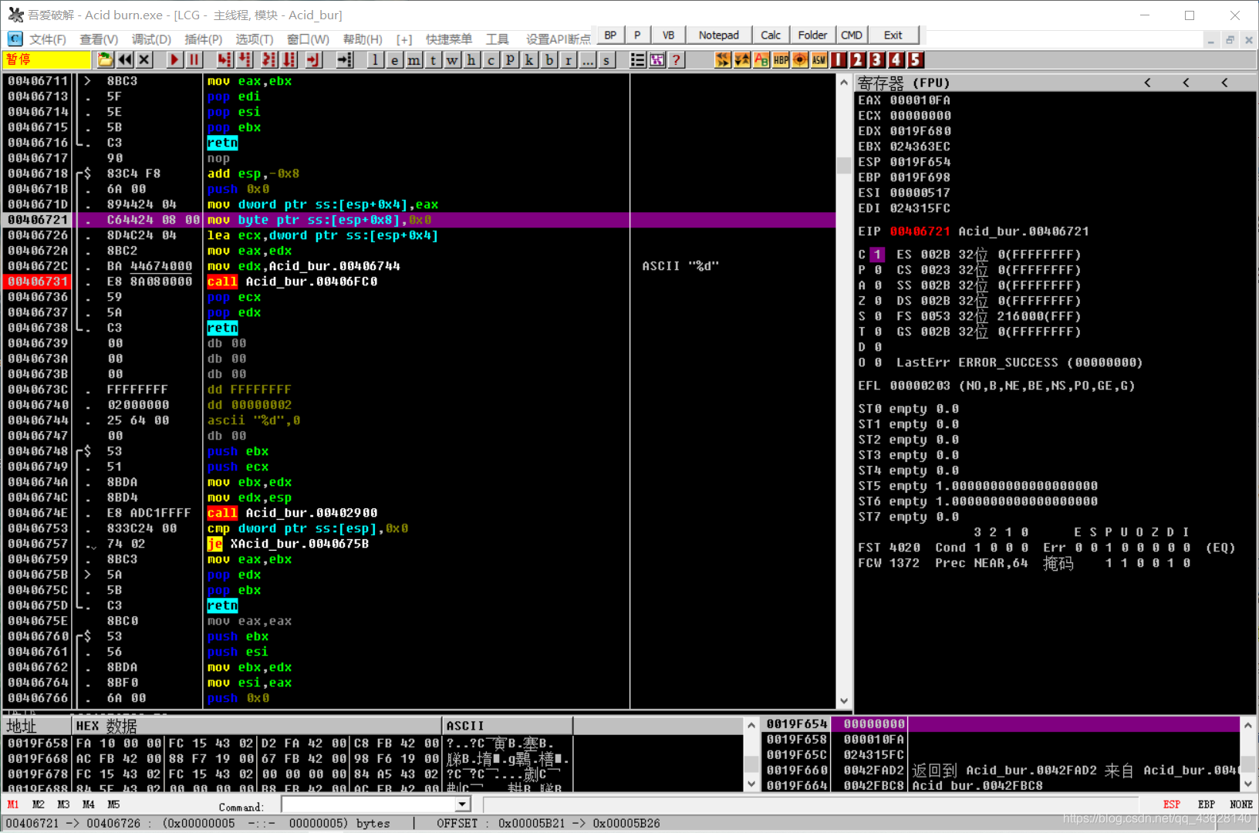Click disassembly scrollbar down arrow

[x=844, y=701]
